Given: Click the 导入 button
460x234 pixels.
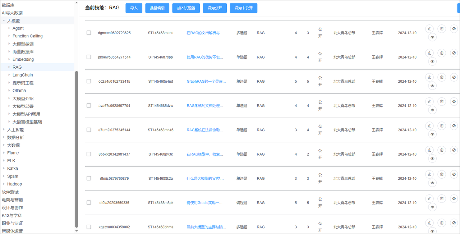Looking at the screenshot, I should [x=134, y=8].
